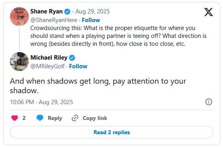Like the tweet with heart icon
Screen dimensions: 223x148
tap(15, 118)
